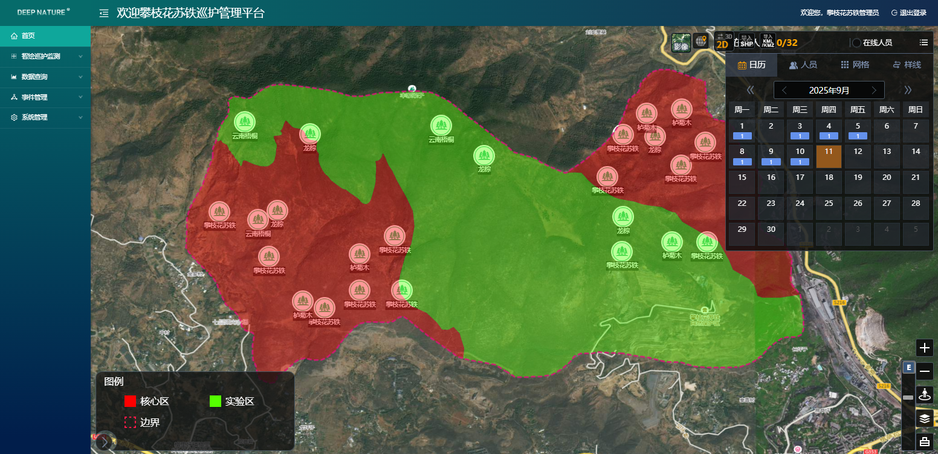Toggle the 2D/3D map view switch

pyautogui.click(x=723, y=41)
